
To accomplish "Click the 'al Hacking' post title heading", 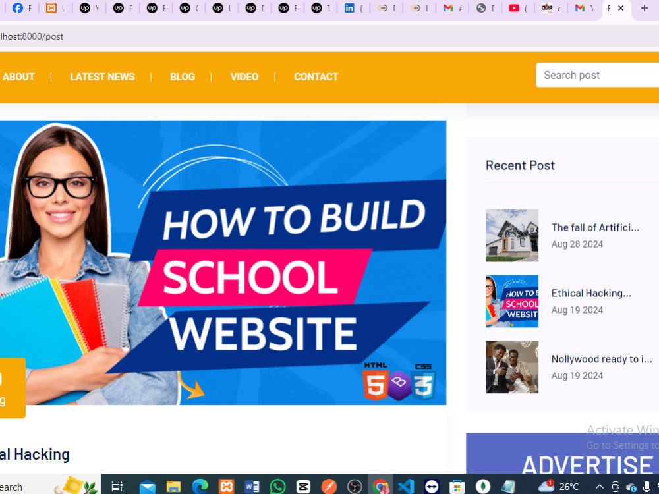I will point(35,454).
